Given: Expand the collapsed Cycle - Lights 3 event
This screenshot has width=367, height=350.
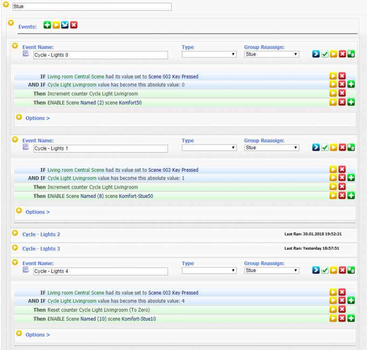Looking at the screenshot, I should click(41, 249).
